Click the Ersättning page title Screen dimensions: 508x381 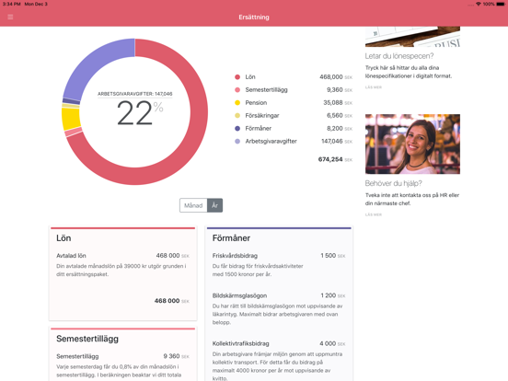(x=254, y=17)
